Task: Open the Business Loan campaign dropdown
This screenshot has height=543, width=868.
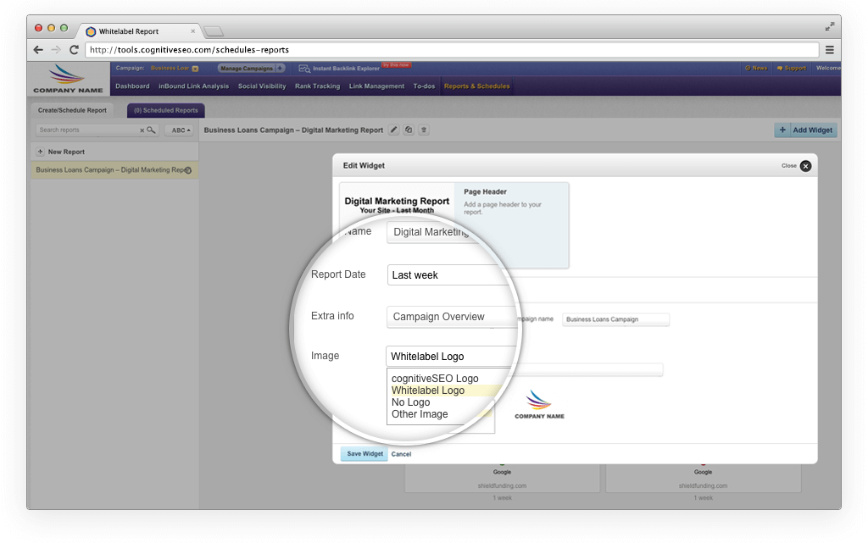Action: [195, 69]
